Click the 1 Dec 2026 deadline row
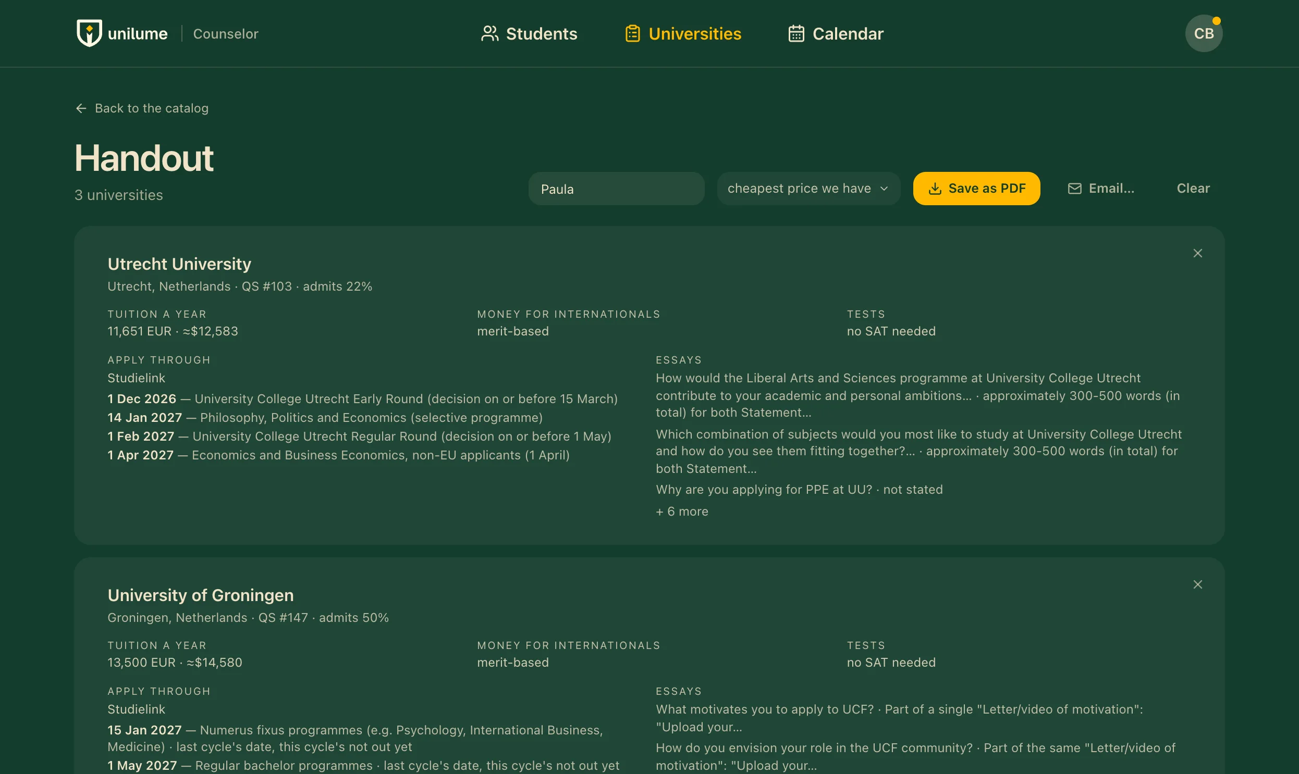 (362, 398)
